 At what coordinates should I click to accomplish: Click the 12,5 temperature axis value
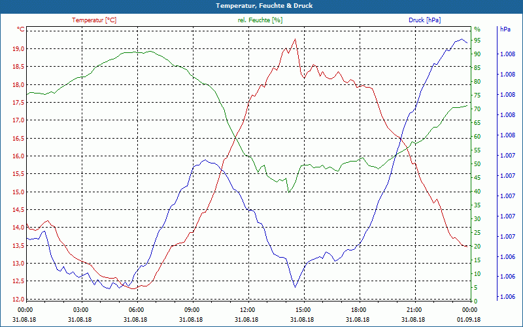pos(19,281)
